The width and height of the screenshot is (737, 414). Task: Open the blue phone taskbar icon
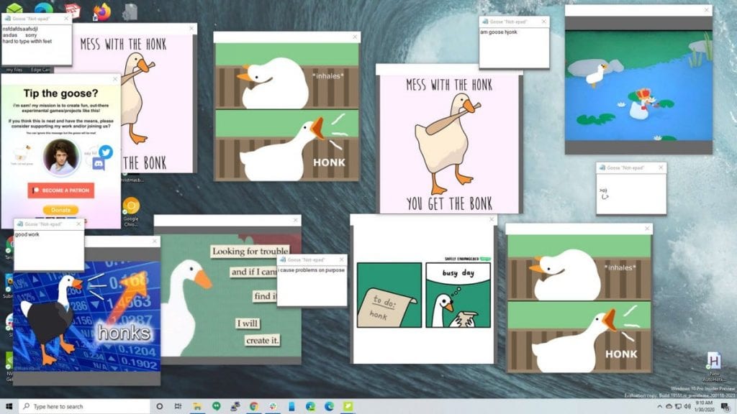(291, 406)
